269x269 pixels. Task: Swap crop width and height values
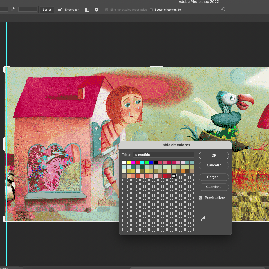[13, 9]
